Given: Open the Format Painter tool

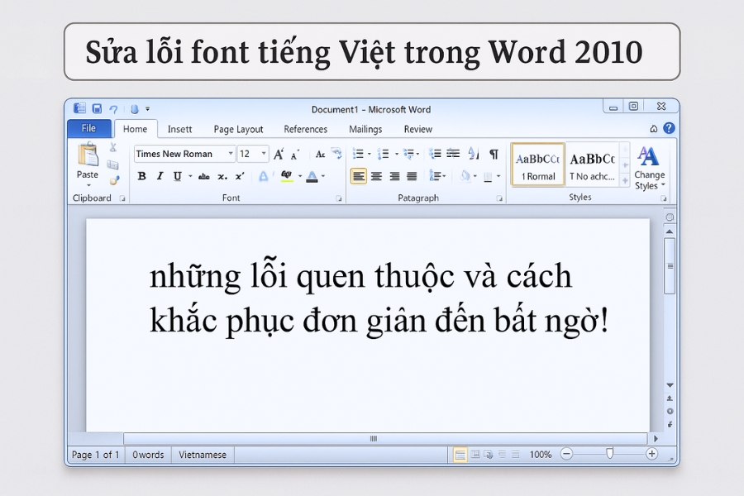Looking at the screenshot, I should point(115,179).
